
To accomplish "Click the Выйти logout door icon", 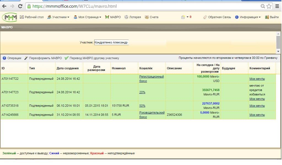I will pyautogui.click(x=267, y=17).
